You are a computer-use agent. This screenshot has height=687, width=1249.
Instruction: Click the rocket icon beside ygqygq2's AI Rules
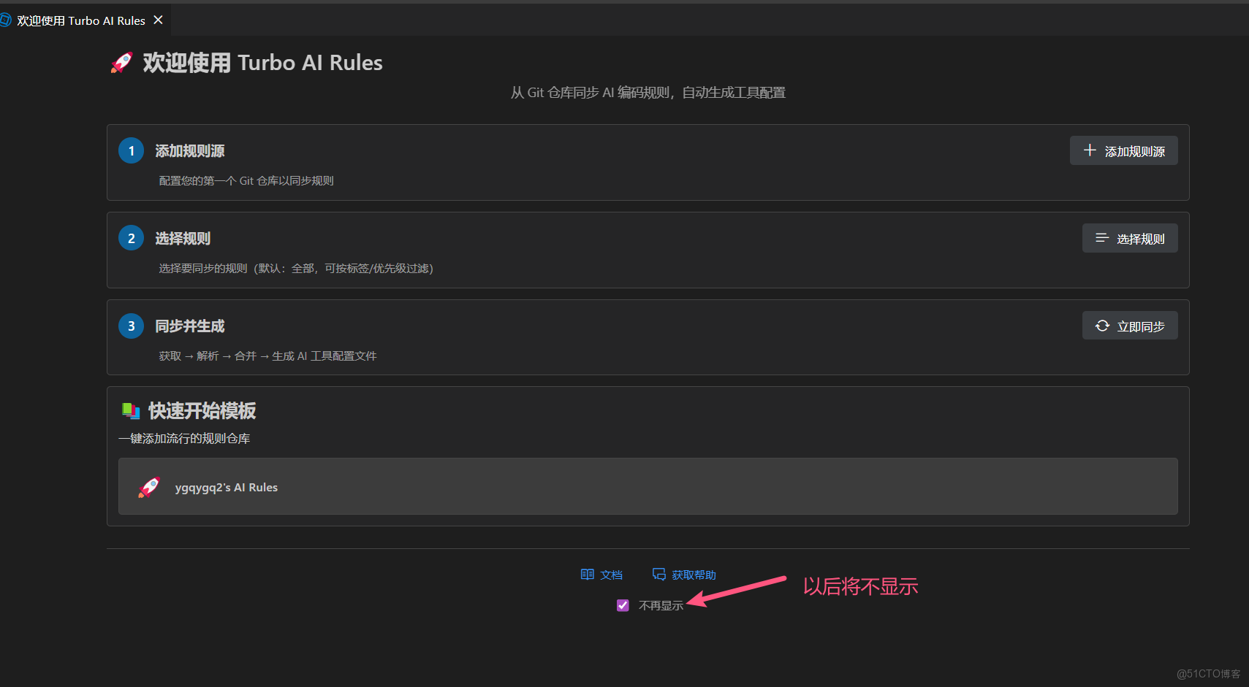[x=149, y=487]
